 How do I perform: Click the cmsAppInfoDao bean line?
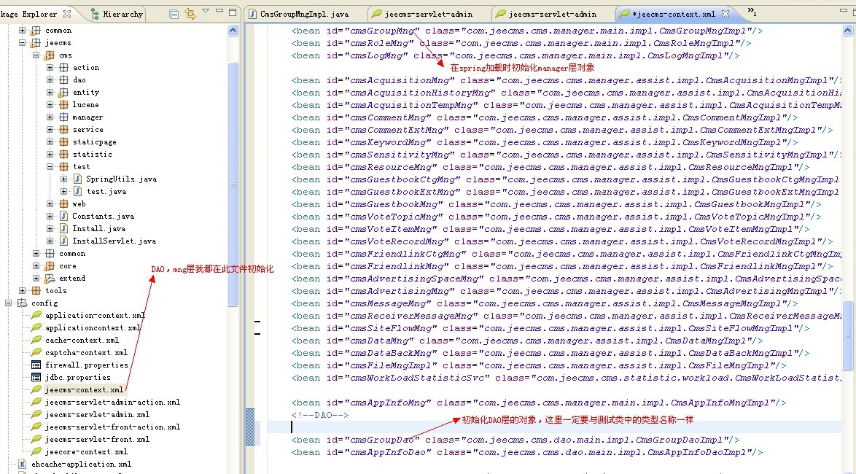click(x=527, y=452)
